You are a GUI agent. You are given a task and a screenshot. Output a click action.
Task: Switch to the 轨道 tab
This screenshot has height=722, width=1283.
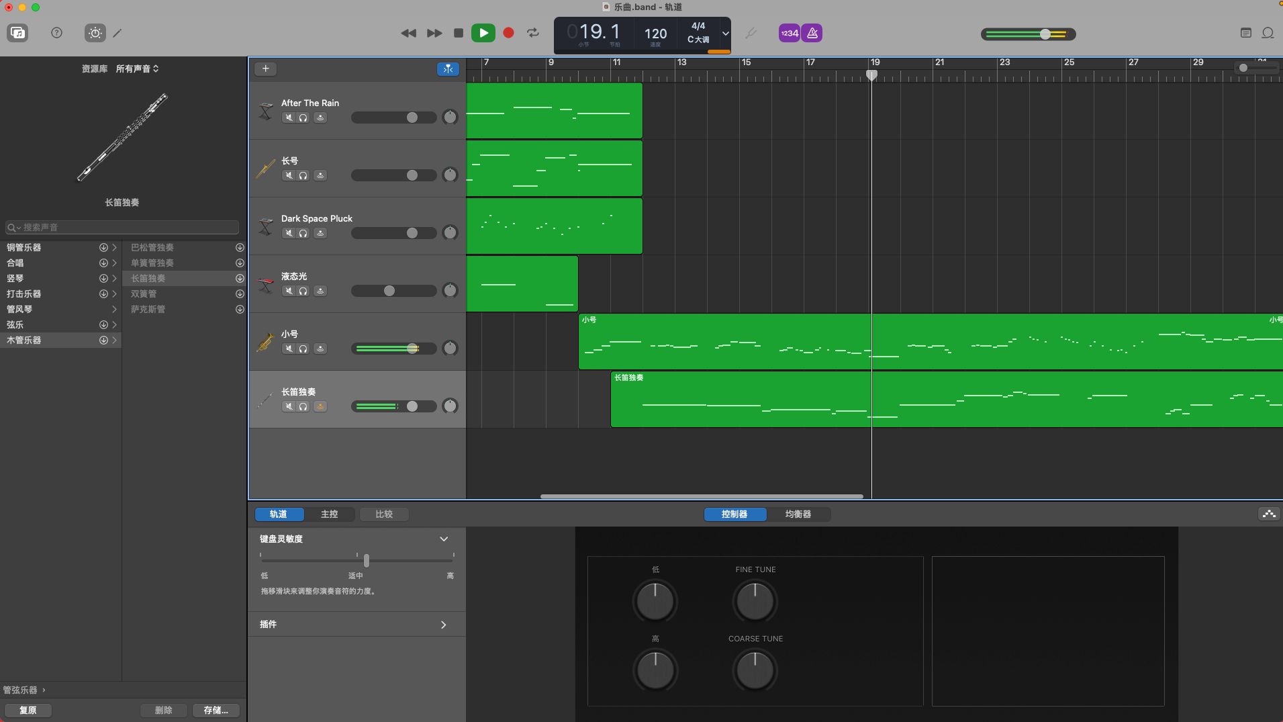coord(279,514)
